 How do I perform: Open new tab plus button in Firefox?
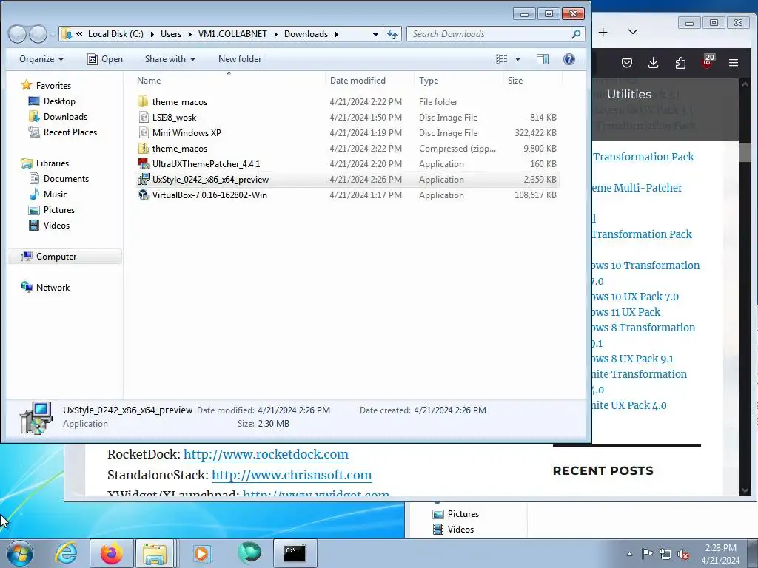[x=603, y=33]
